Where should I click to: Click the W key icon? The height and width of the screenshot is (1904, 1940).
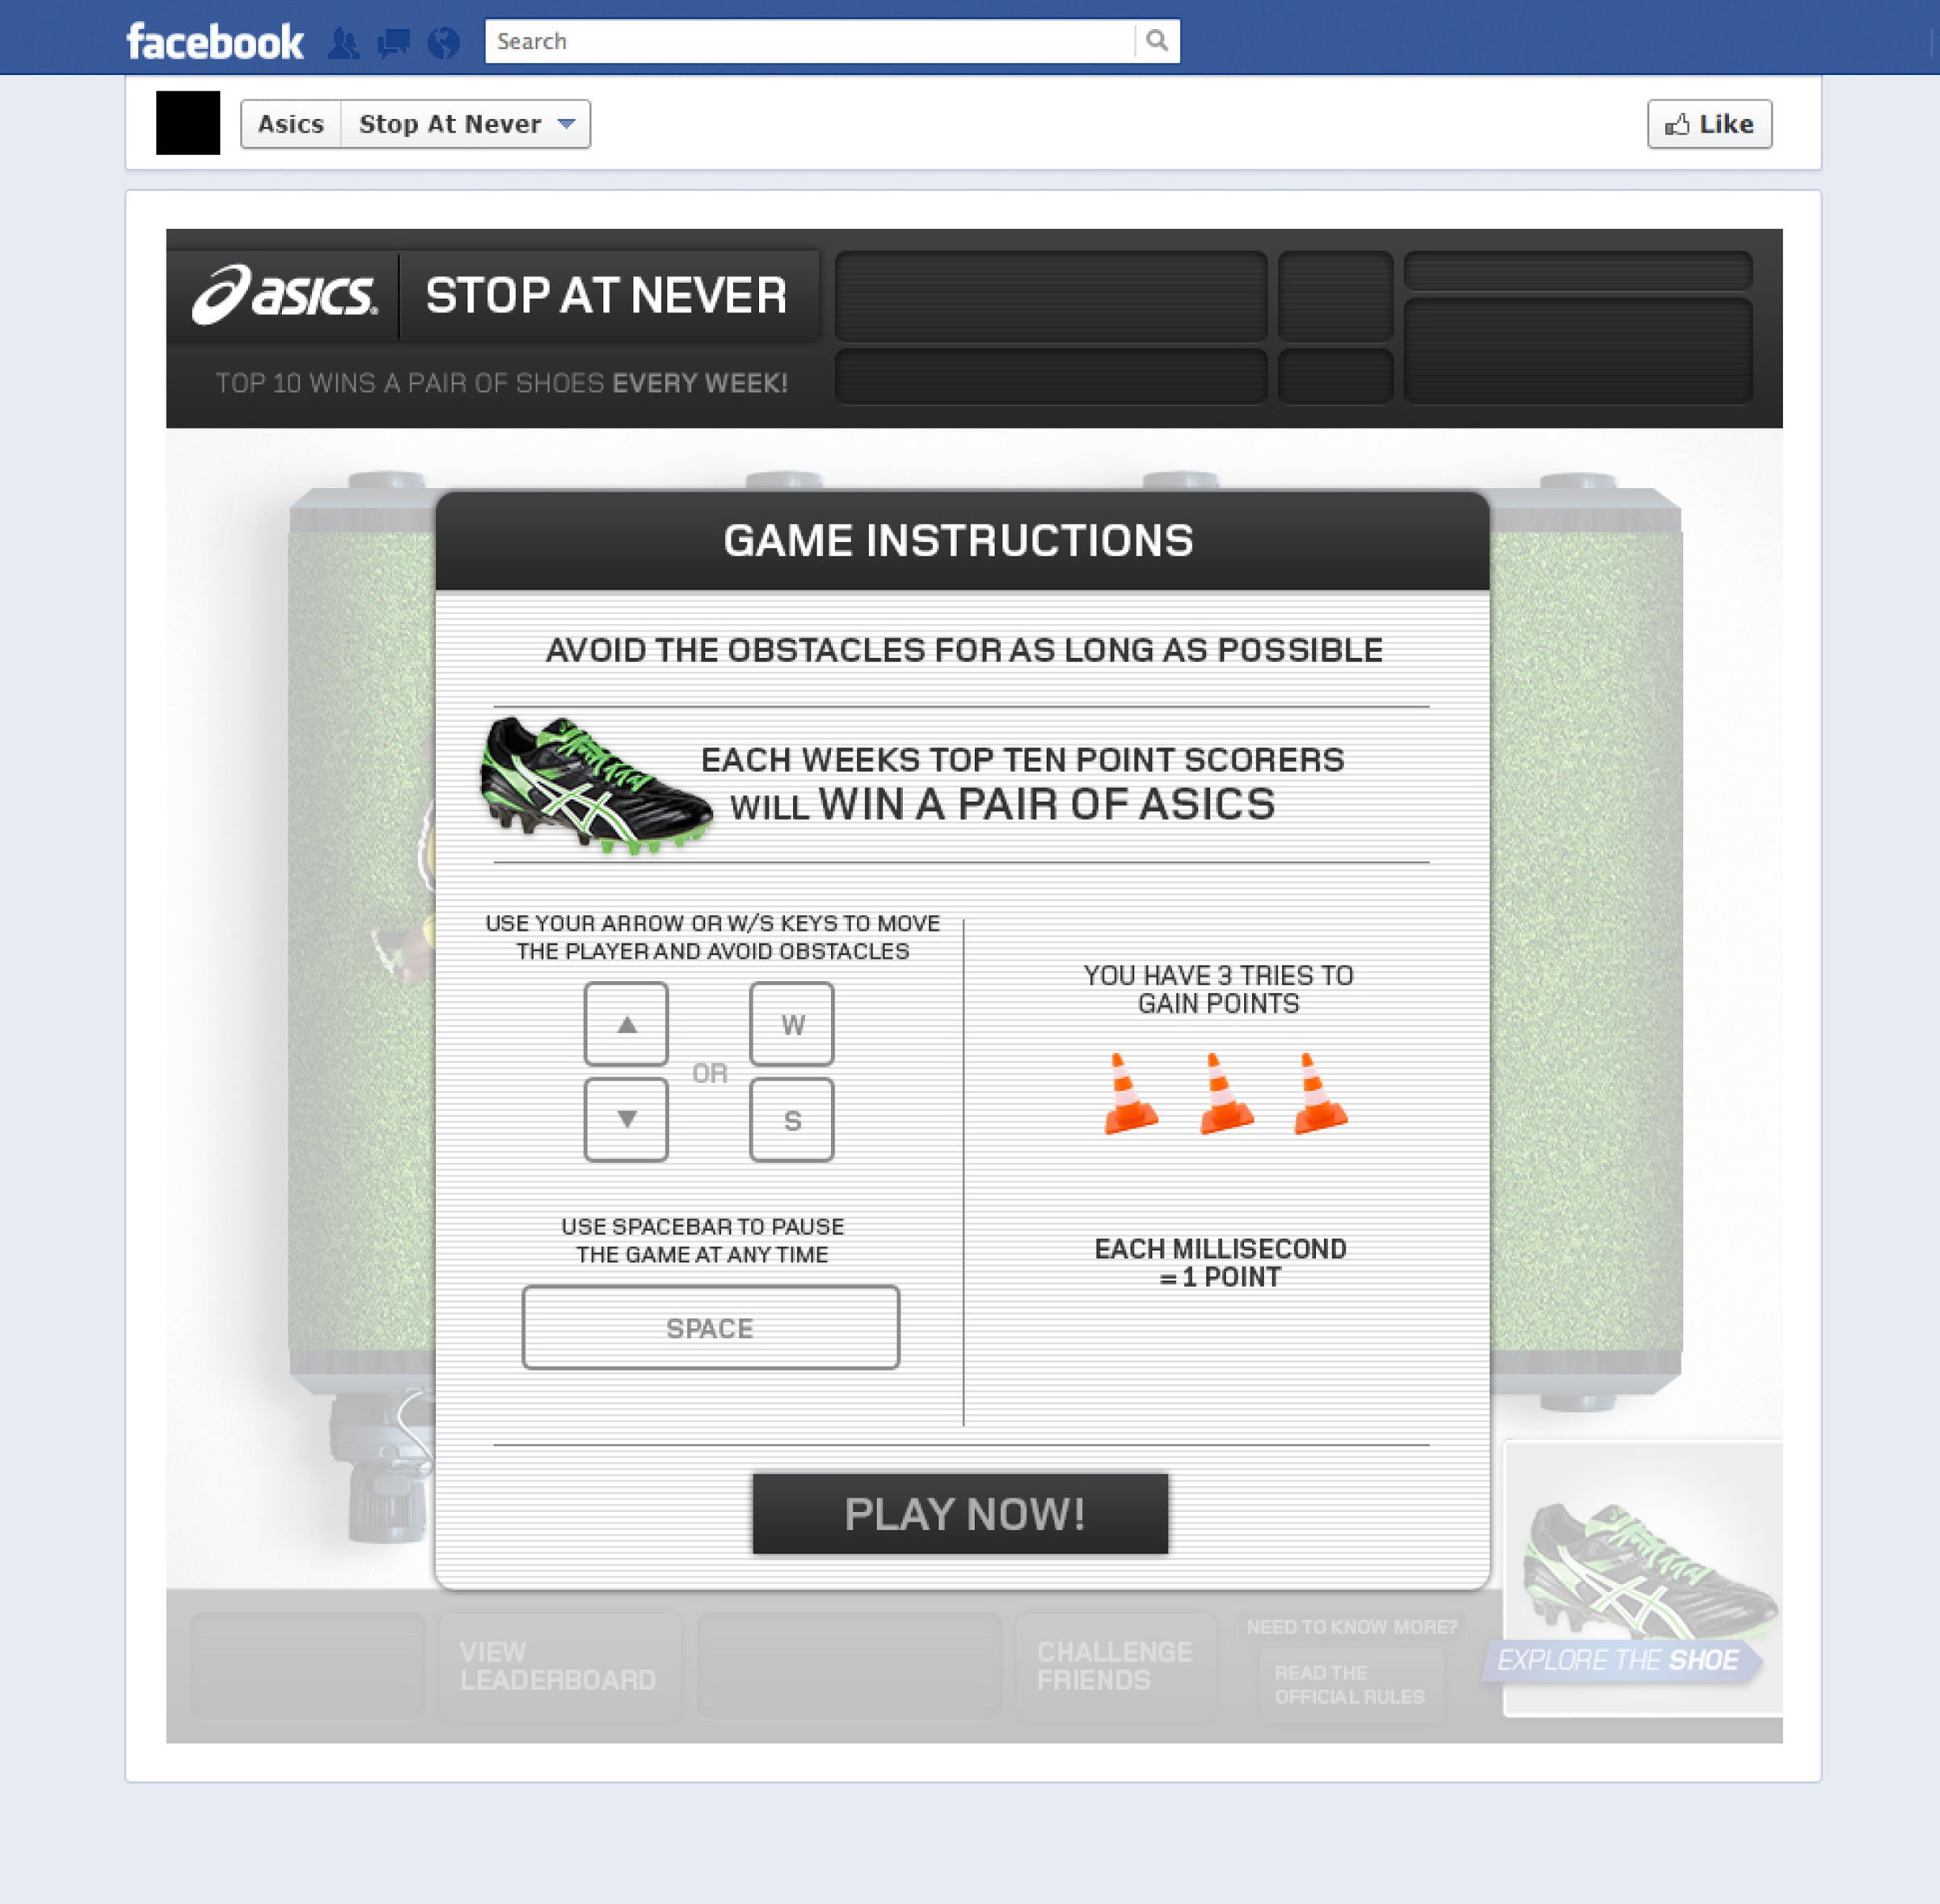click(x=792, y=1023)
